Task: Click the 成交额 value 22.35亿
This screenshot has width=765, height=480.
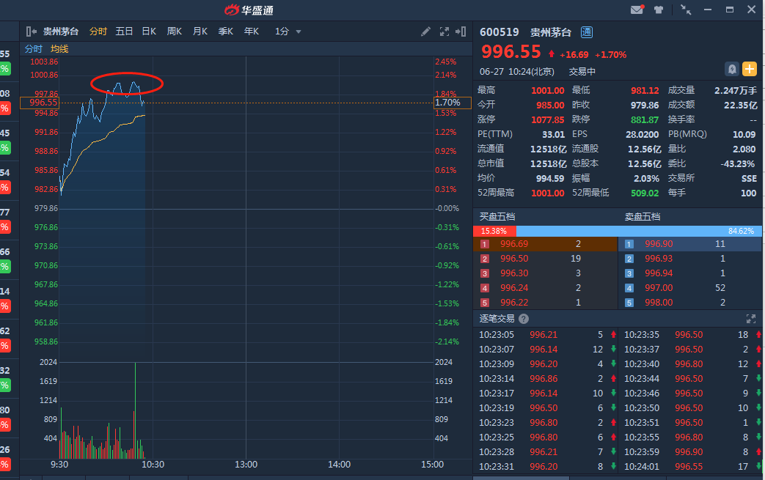Action: coord(741,106)
